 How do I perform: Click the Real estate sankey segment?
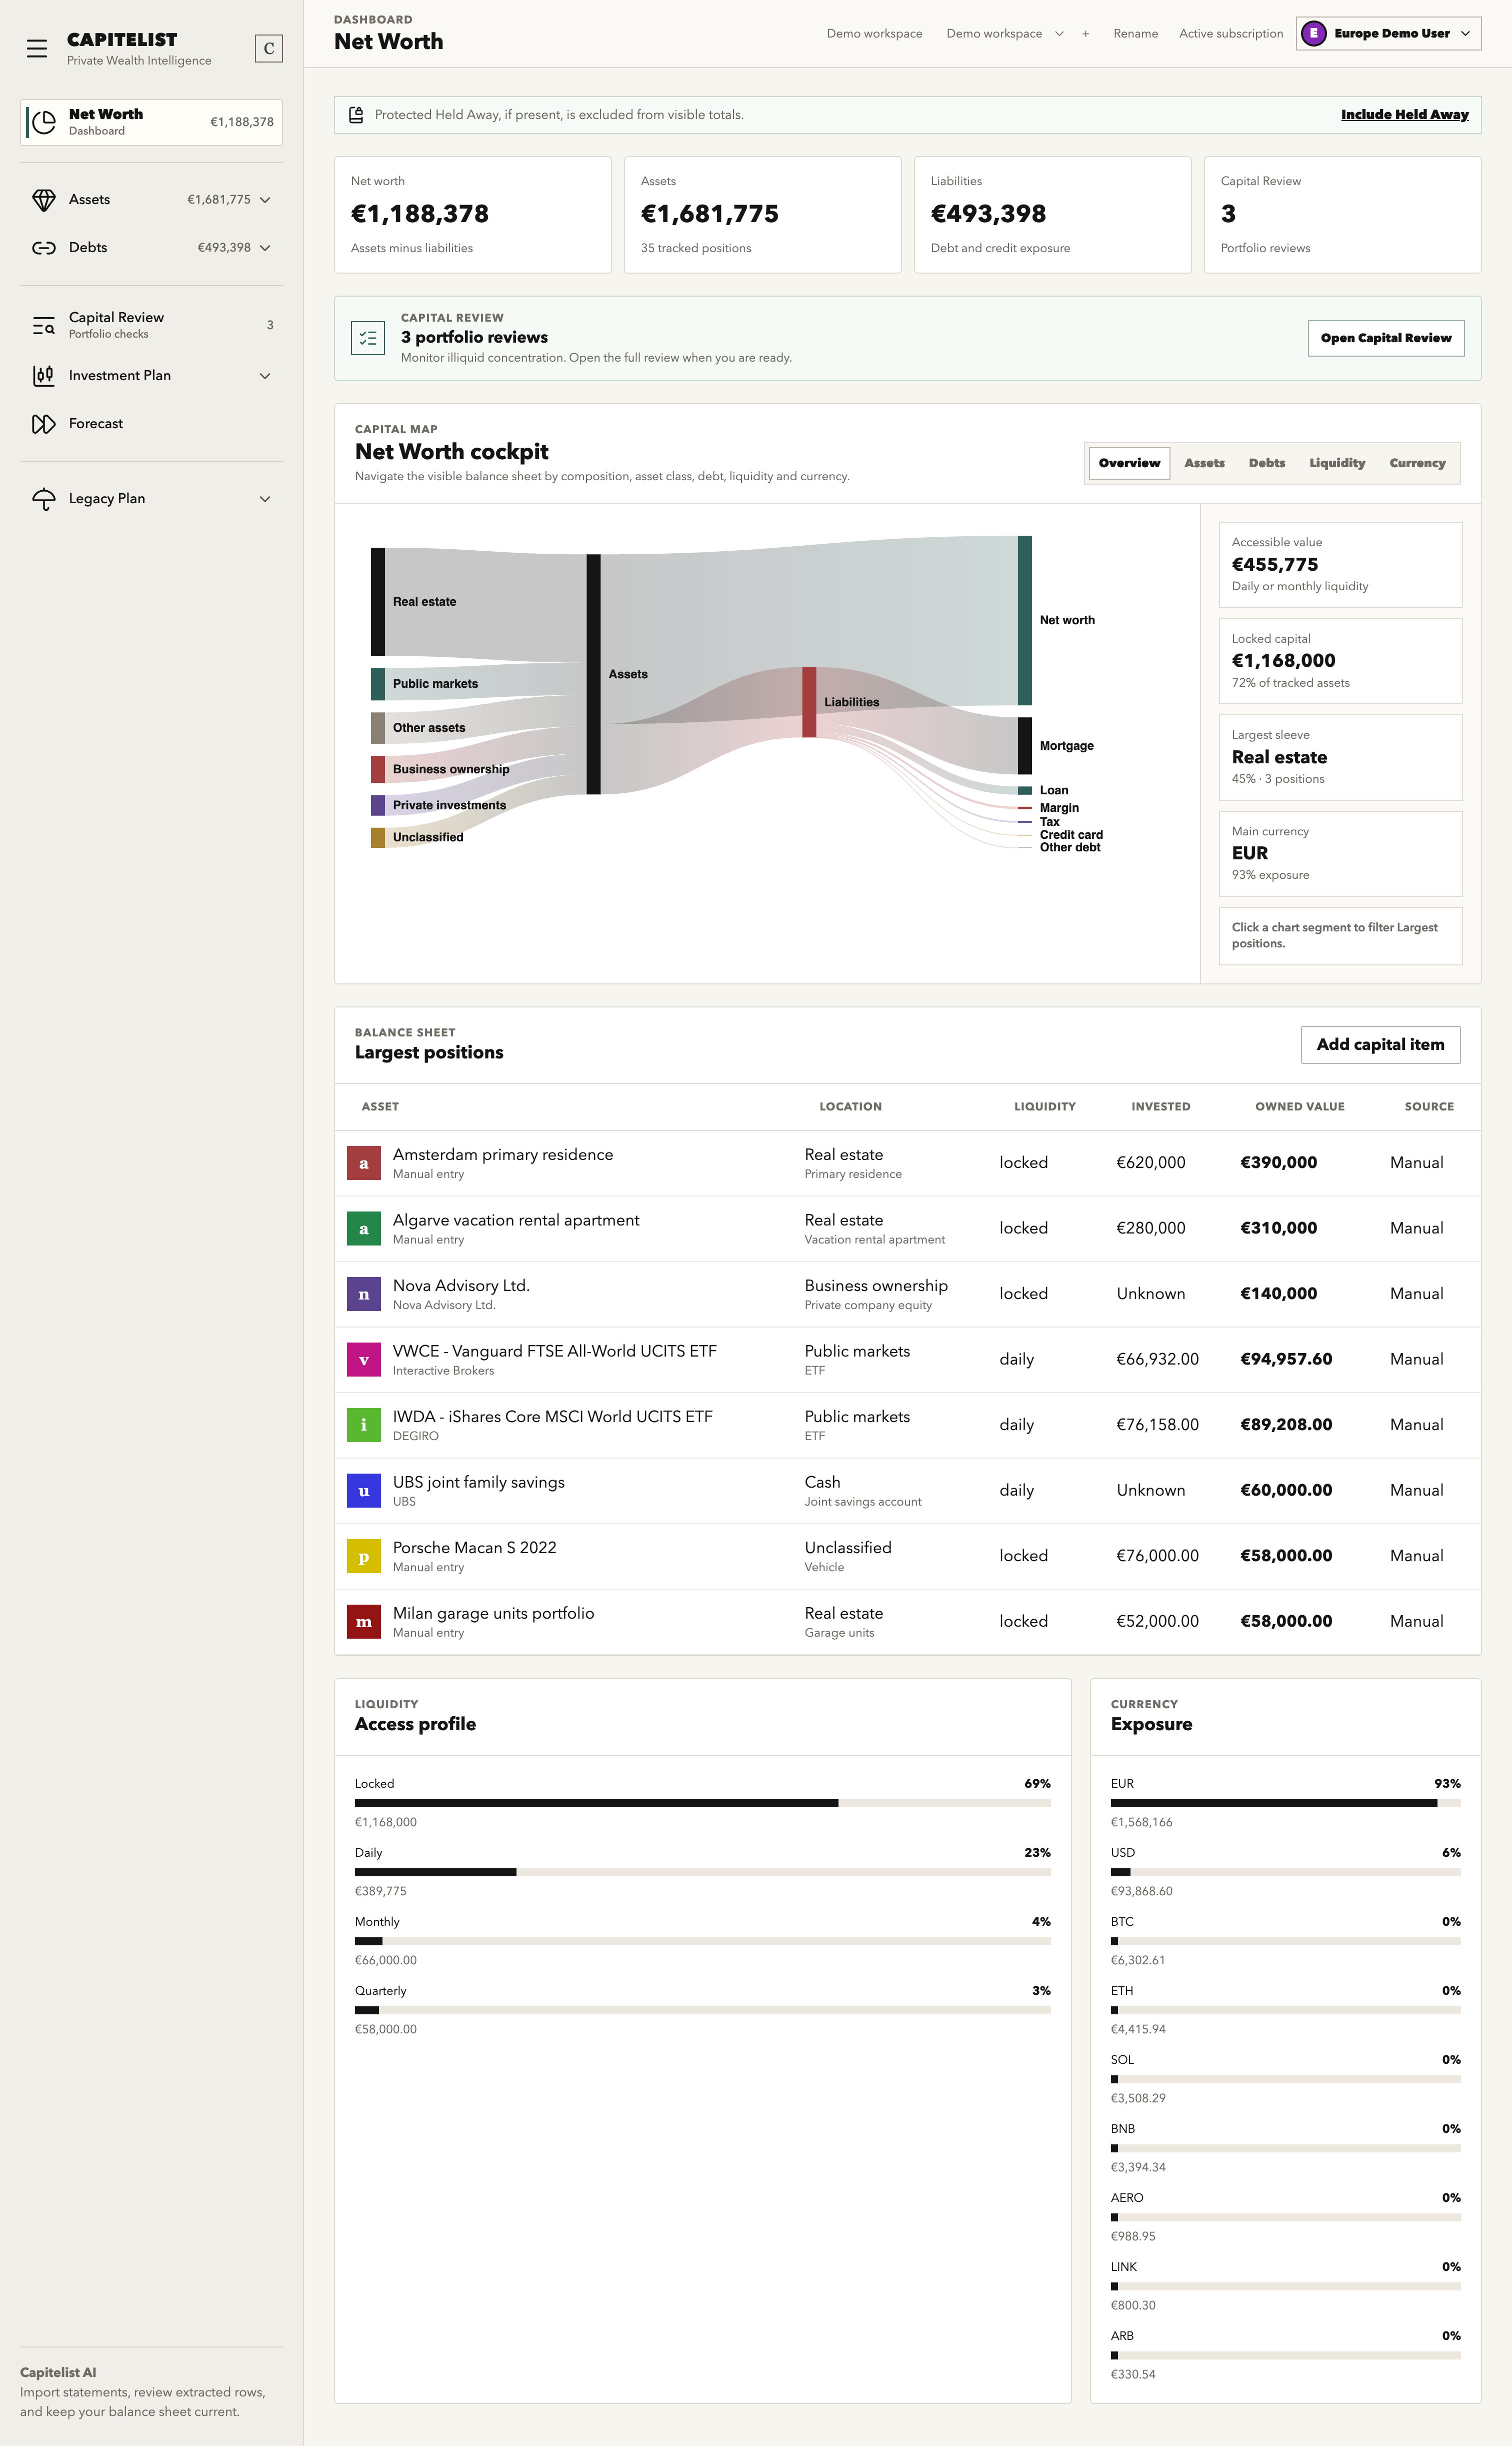tap(378, 602)
